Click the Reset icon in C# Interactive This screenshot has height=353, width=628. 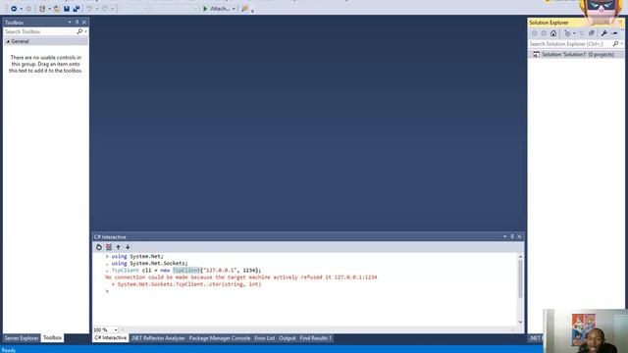coord(99,247)
